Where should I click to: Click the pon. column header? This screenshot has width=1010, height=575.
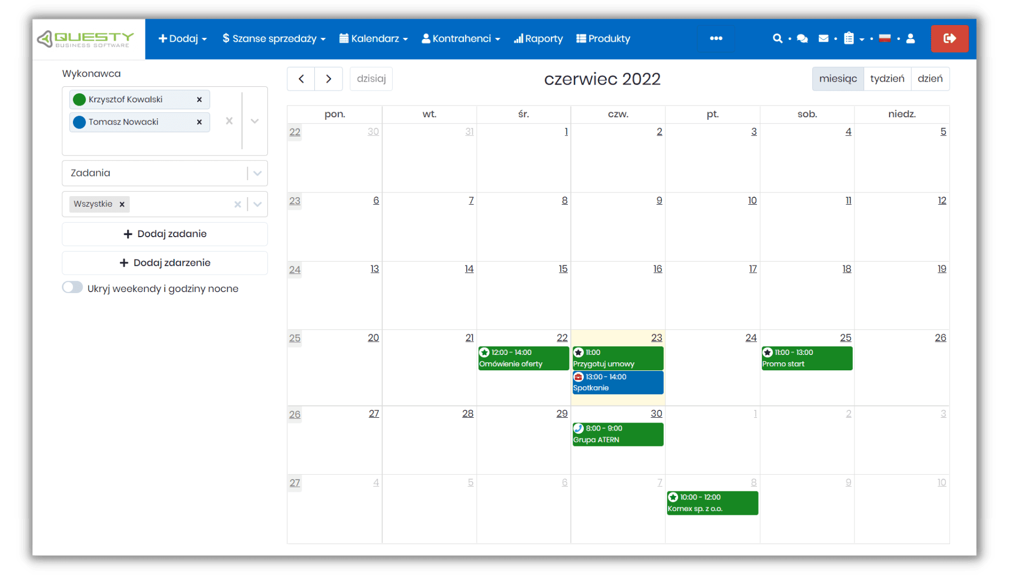point(335,114)
